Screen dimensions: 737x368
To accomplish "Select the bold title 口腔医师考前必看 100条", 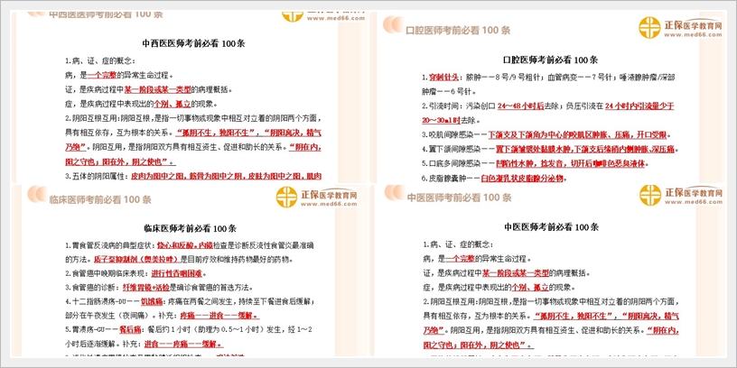I will tap(549, 60).
